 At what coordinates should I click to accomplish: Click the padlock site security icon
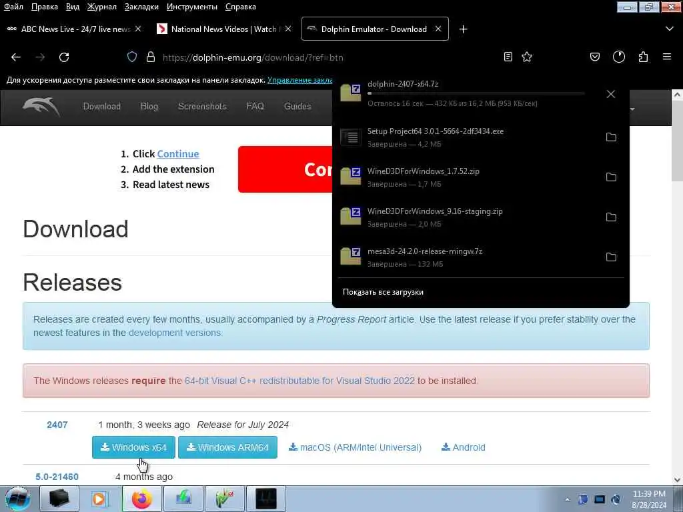point(151,57)
